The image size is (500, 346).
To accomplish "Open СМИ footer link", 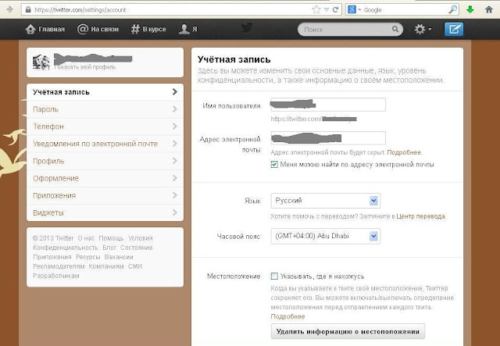I will click(135, 266).
